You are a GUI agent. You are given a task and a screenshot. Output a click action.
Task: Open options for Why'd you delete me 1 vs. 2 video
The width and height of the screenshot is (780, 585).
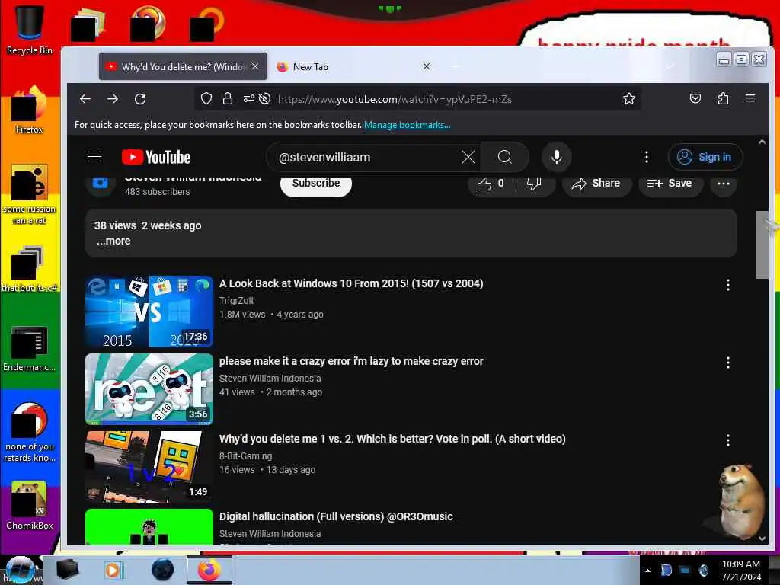(727, 440)
